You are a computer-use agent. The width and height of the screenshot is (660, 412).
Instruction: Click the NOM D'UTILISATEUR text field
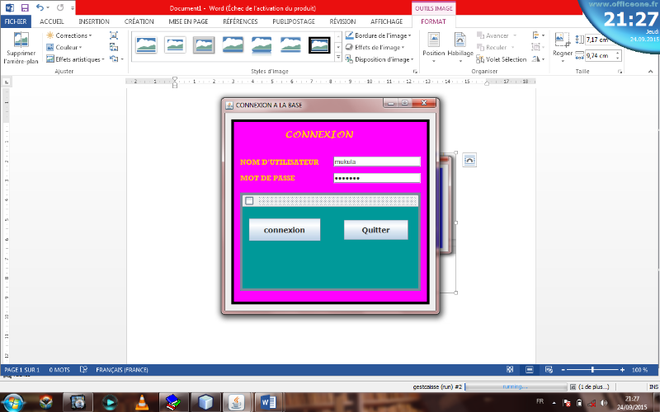(377, 162)
